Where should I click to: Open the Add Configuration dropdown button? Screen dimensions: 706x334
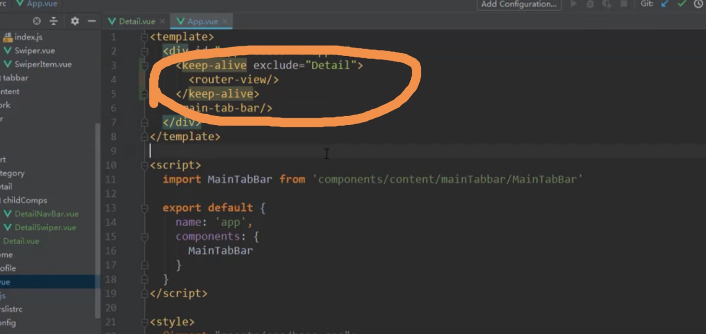point(519,4)
